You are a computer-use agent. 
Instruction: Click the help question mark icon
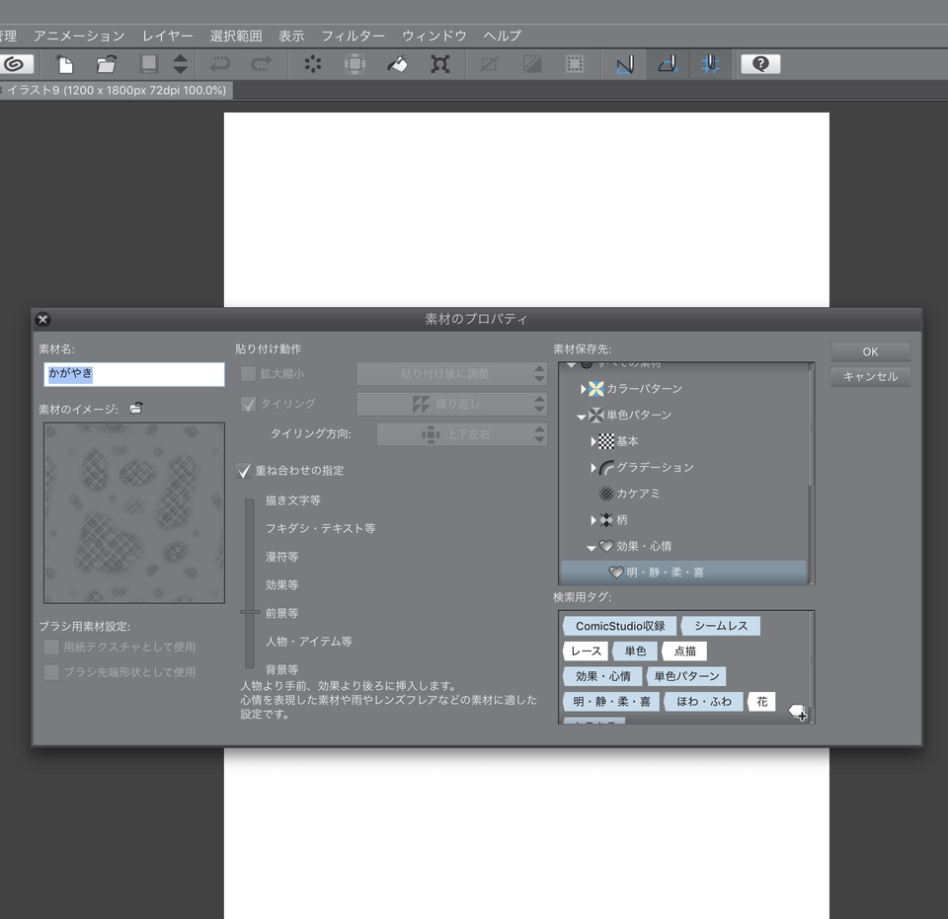tap(759, 64)
